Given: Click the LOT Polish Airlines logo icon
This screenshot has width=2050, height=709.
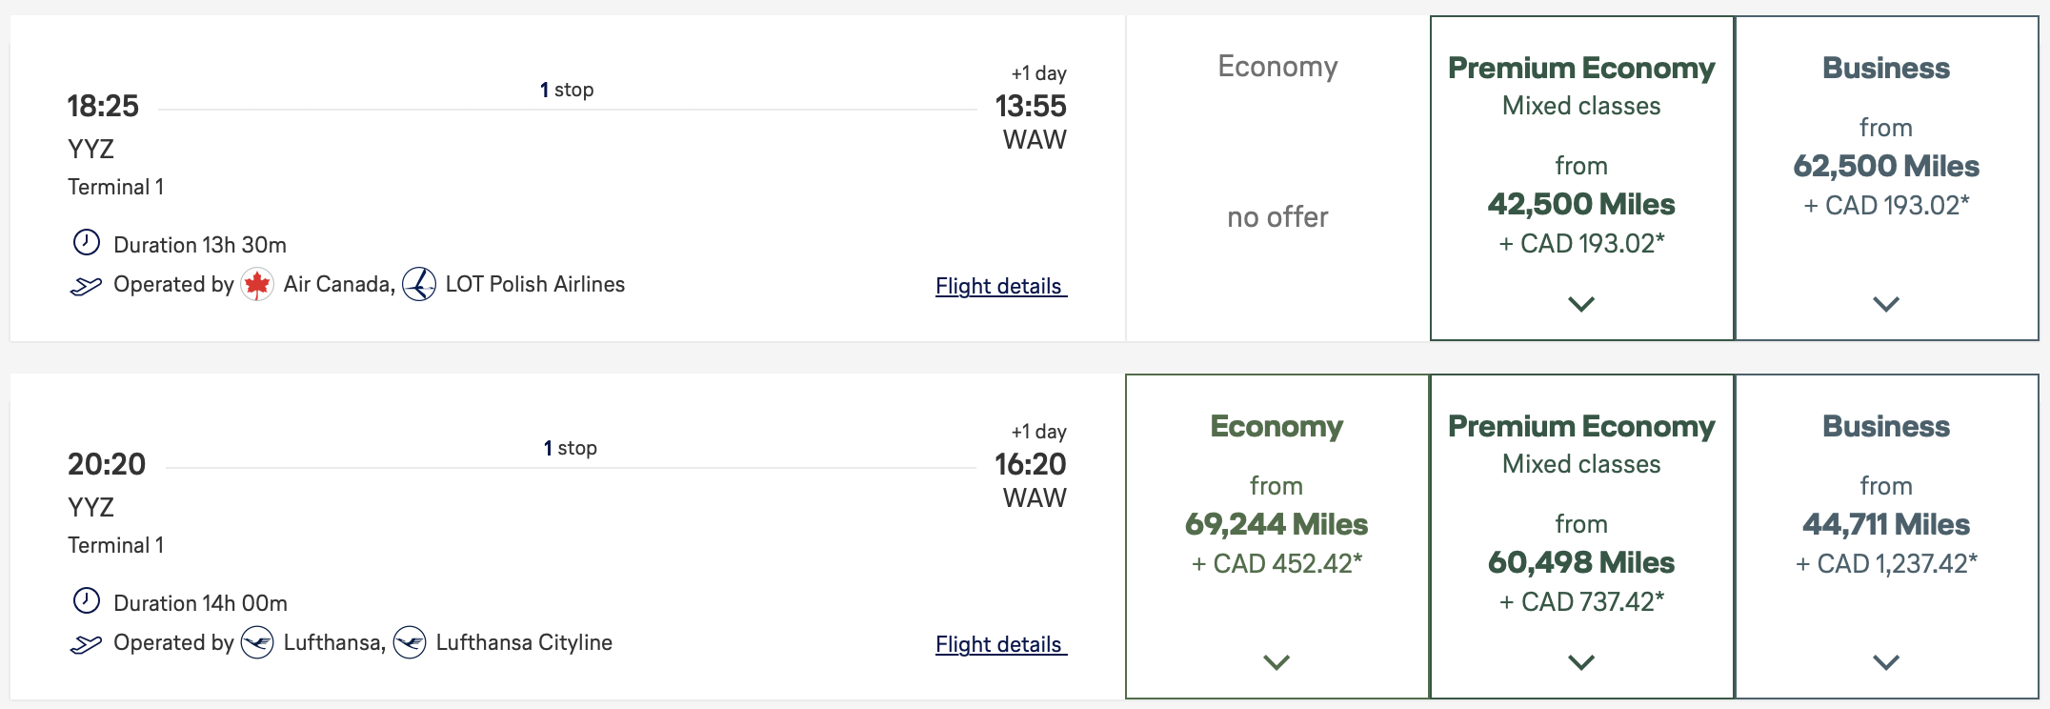Looking at the screenshot, I should coord(419,284).
